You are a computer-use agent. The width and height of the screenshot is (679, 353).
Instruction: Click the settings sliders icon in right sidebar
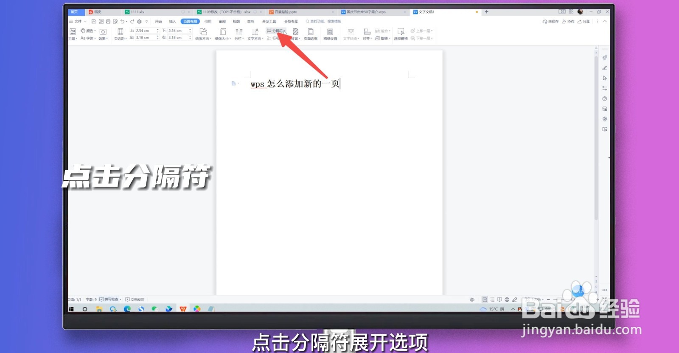click(x=605, y=88)
